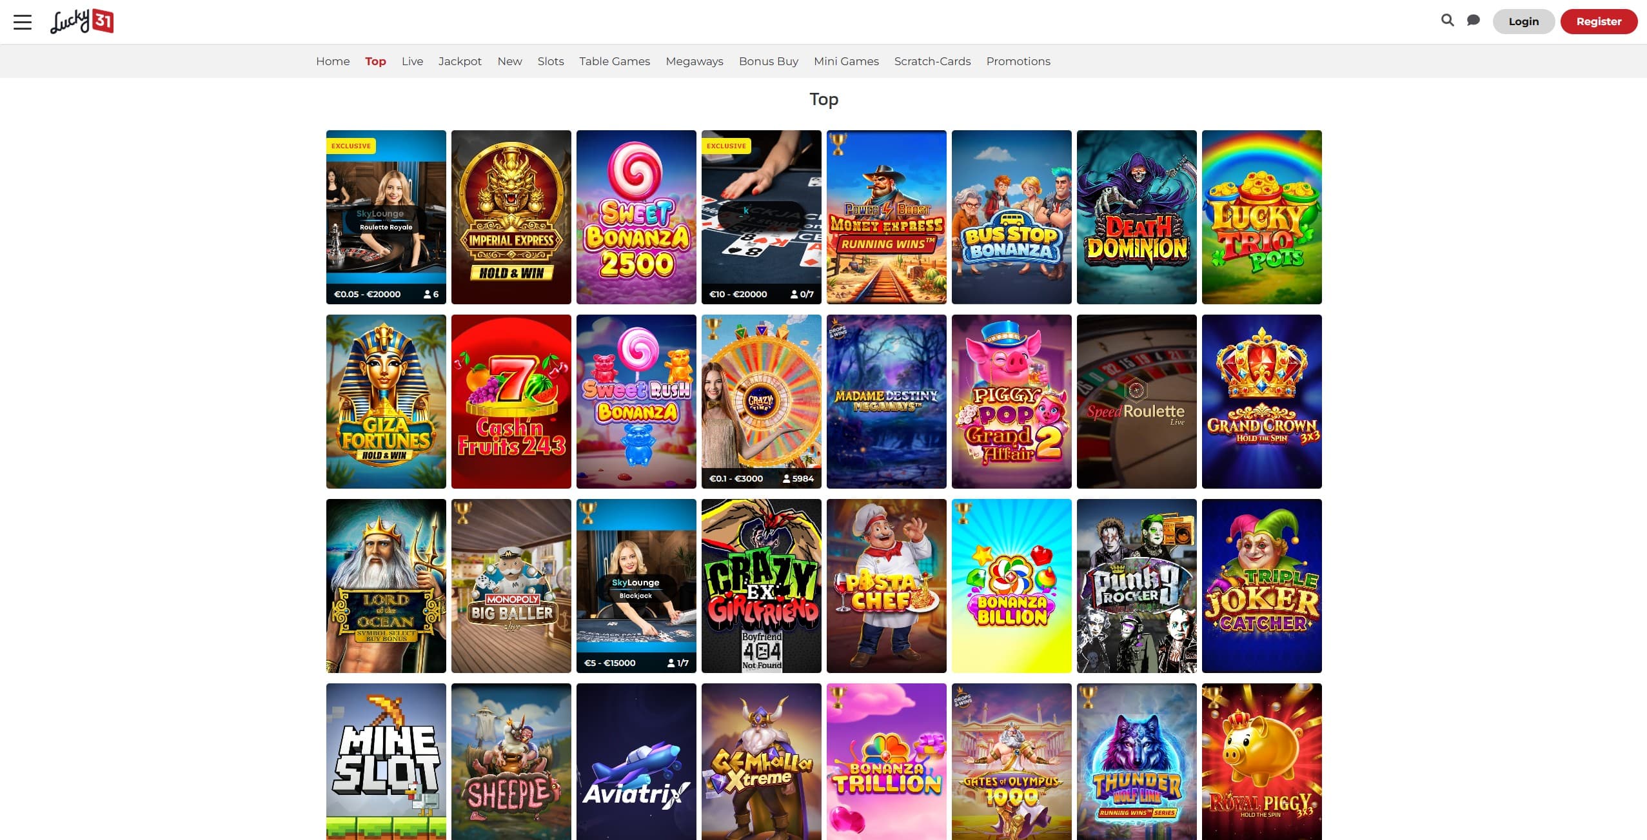
Task: Open the chat bubble icon
Action: click(x=1474, y=21)
